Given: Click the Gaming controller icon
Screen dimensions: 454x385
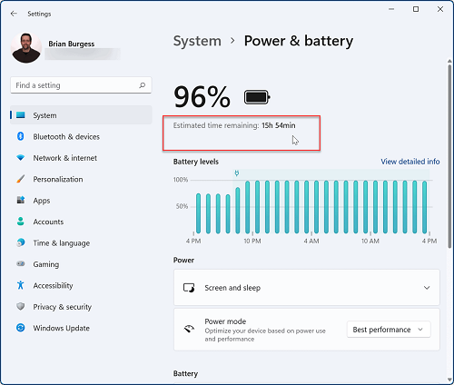Looking at the screenshot, I should click(20, 264).
